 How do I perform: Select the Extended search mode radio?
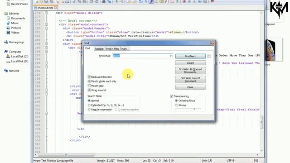[x=89, y=105]
